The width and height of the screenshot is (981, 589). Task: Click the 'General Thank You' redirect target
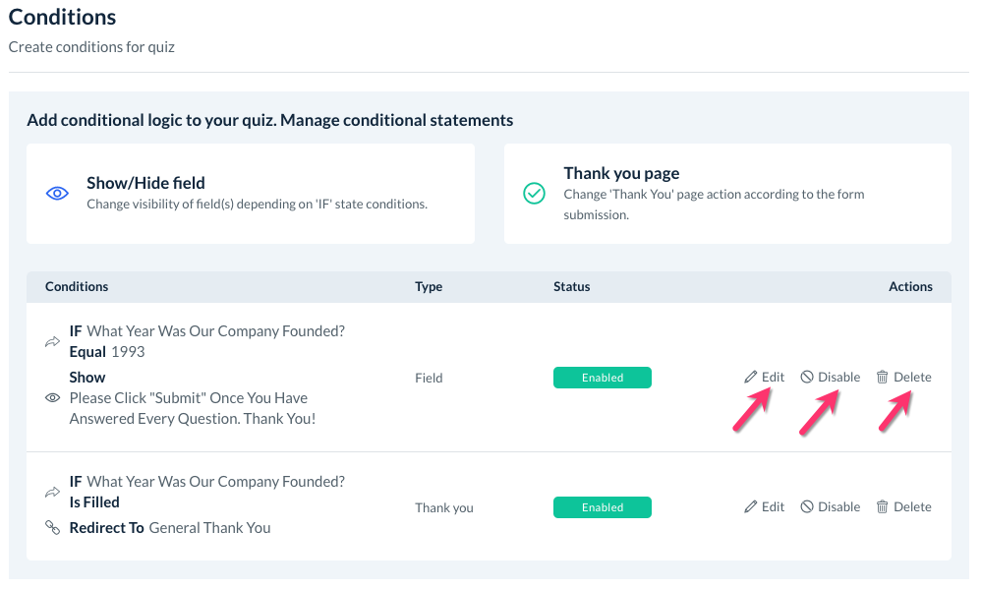pos(209,528)
